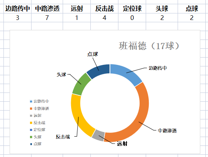Click the 头球 data label on chart
Screen dimensions: 208x157
tap(61, 74)
